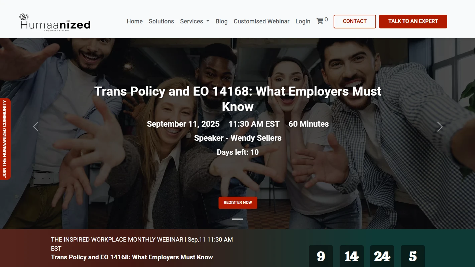Screen dimensions: 475x267
Task: Open the Solutions menu item
Action: (161, 21)
